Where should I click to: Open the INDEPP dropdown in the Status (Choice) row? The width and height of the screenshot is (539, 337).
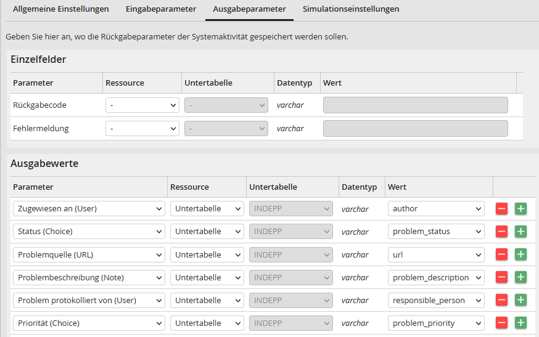click(x=291, y=232)
